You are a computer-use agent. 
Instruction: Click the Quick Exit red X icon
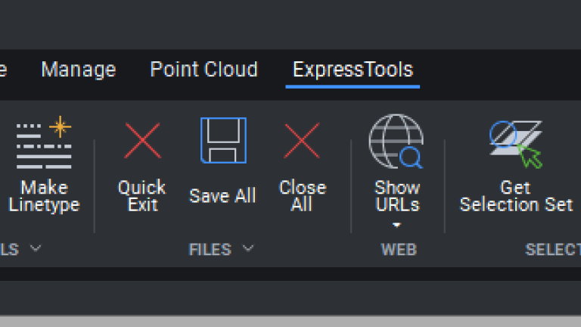coord(142,141)
